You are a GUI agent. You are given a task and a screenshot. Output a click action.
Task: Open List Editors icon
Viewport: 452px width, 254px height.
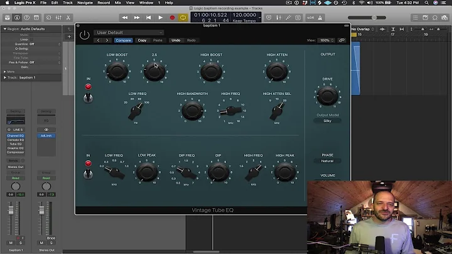(416, 18)
